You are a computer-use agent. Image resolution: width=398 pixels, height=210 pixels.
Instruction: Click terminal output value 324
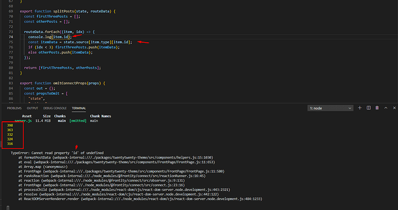(10, 139)
